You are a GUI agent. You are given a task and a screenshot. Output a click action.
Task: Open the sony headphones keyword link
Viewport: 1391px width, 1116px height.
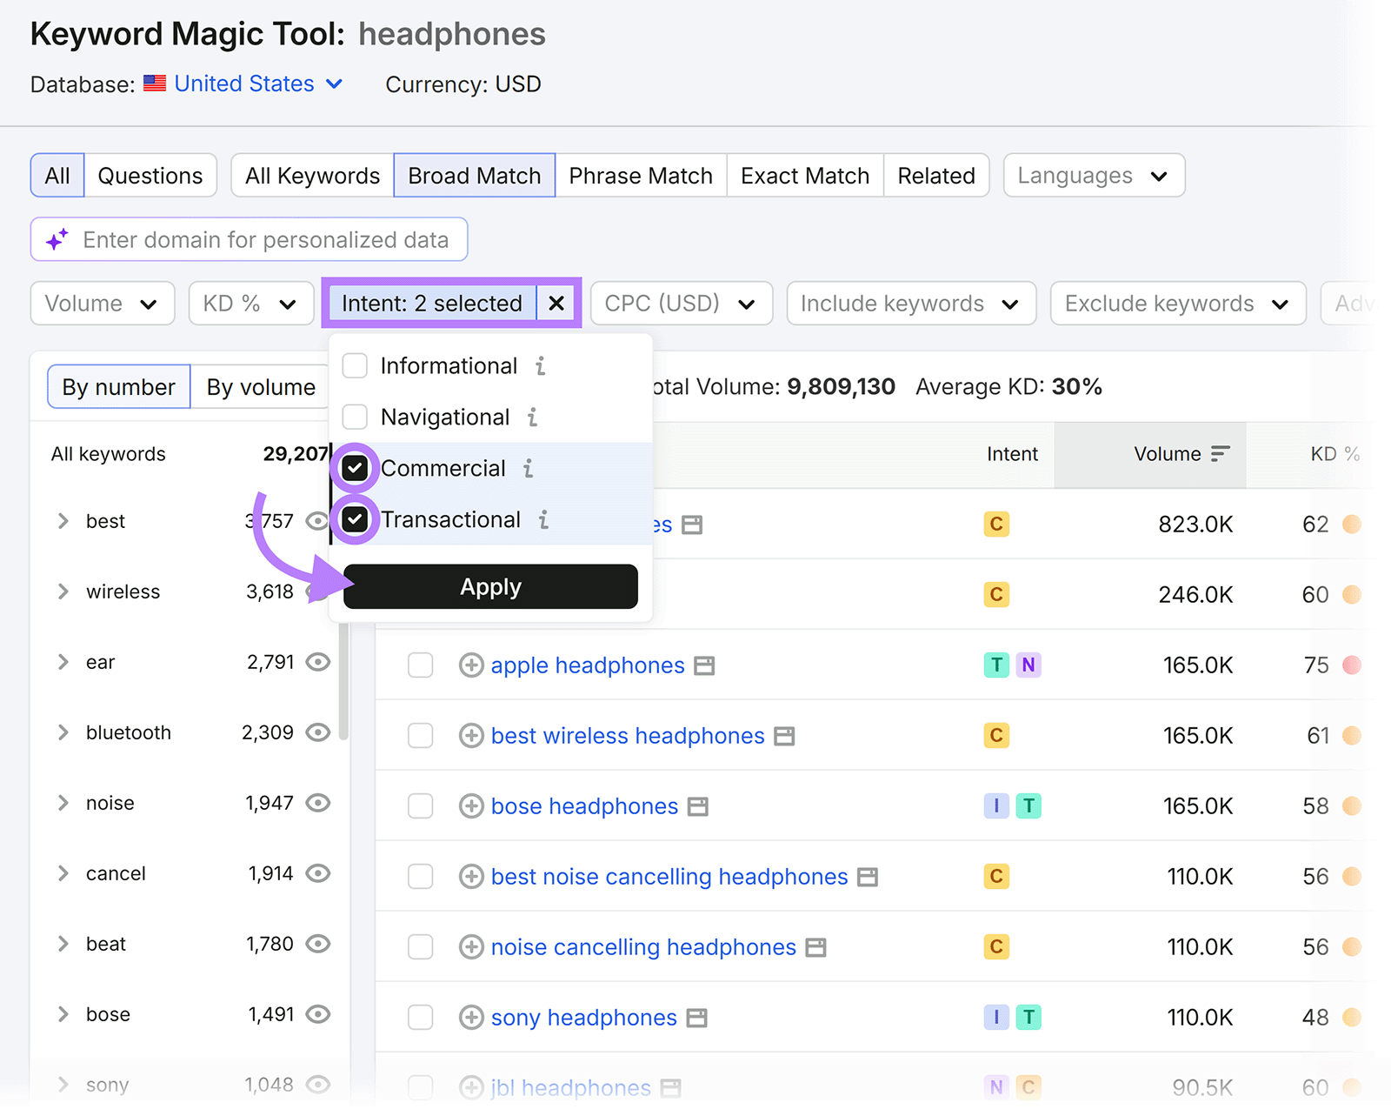pyautogui.click(x=584, y=1019)
